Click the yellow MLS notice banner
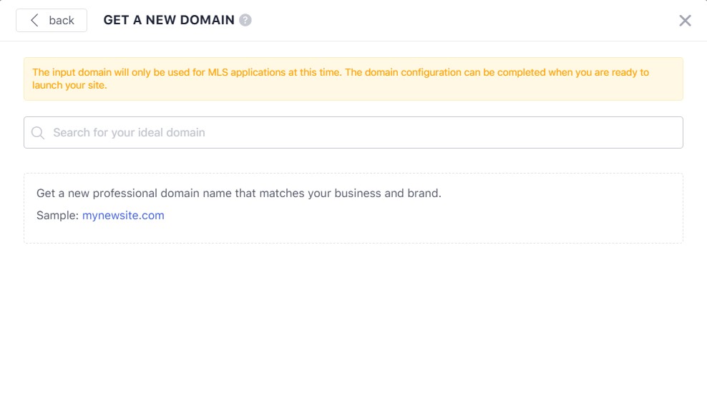Viewport: 707px width, 400px height. [353, 79]
